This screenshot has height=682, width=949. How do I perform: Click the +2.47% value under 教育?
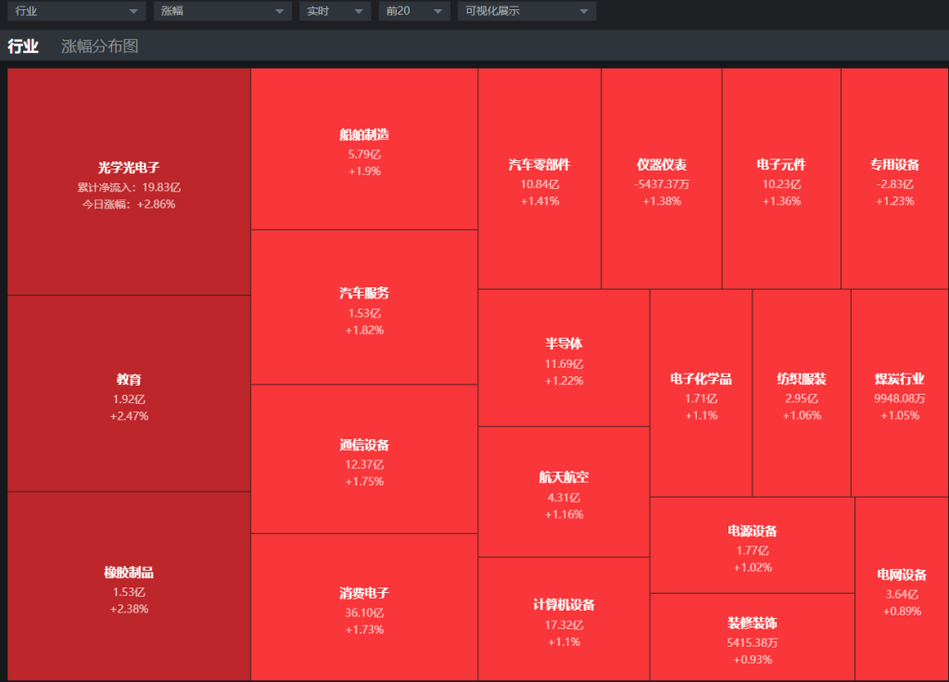pos(129,416)
